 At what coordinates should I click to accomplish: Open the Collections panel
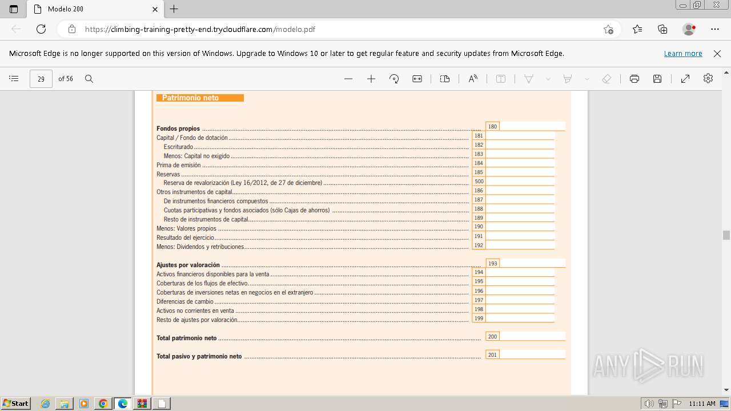[662, 29]
